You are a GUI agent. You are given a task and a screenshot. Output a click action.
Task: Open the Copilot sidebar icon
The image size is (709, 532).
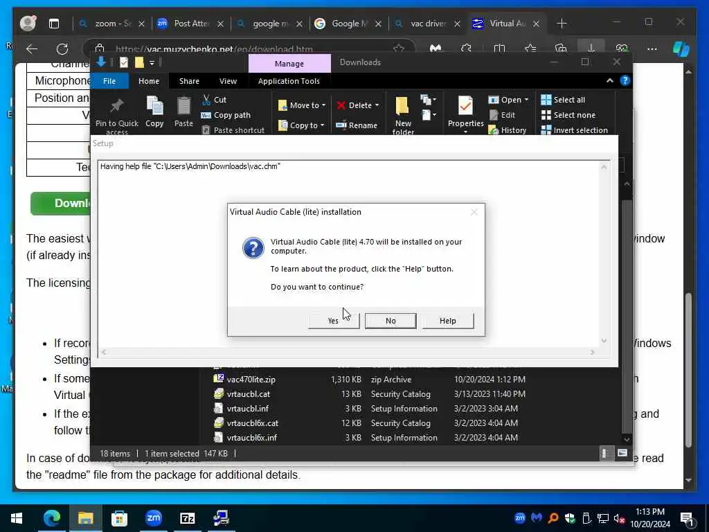click(x=681, y=49)
